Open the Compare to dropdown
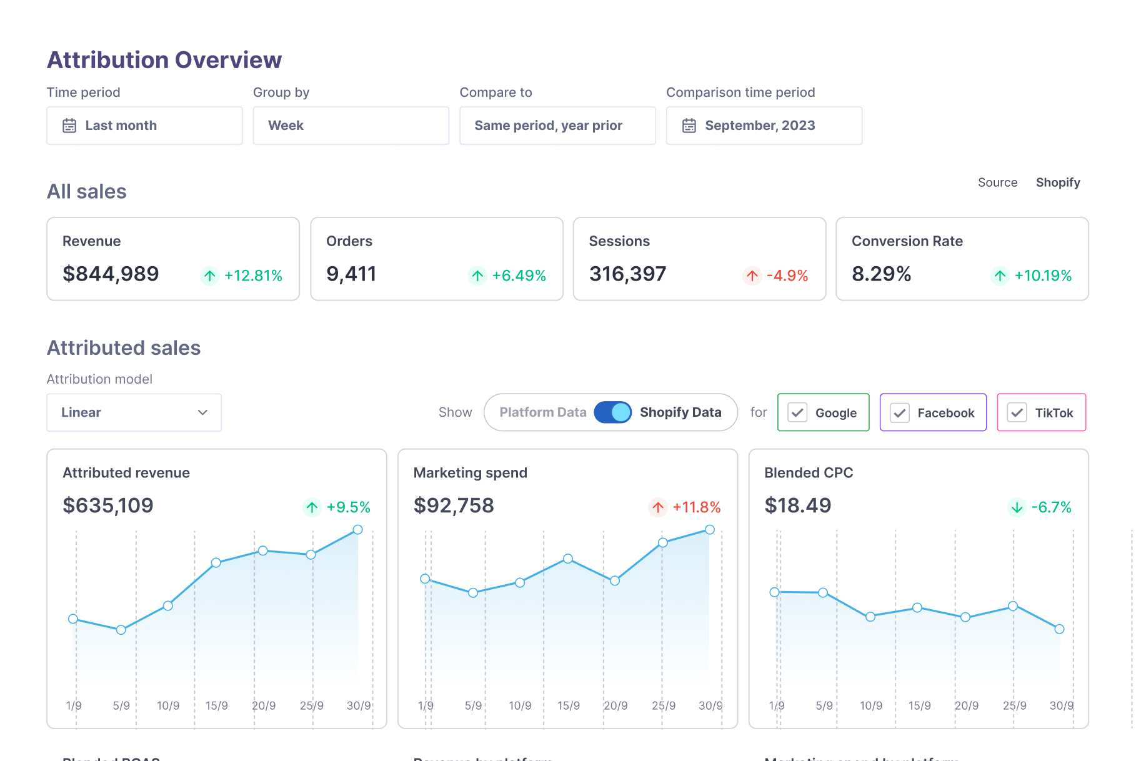The width and height of the screenshot is (1141, 761). tap(557, 126)
